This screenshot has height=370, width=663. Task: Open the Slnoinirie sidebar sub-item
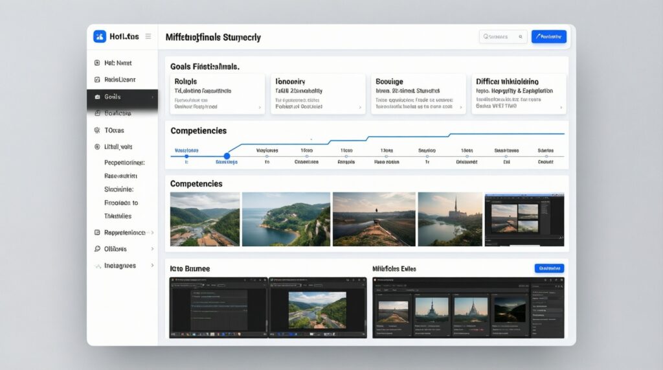118,190
